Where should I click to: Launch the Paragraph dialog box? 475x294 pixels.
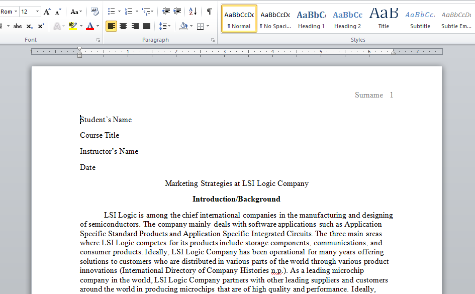point(213,40)
